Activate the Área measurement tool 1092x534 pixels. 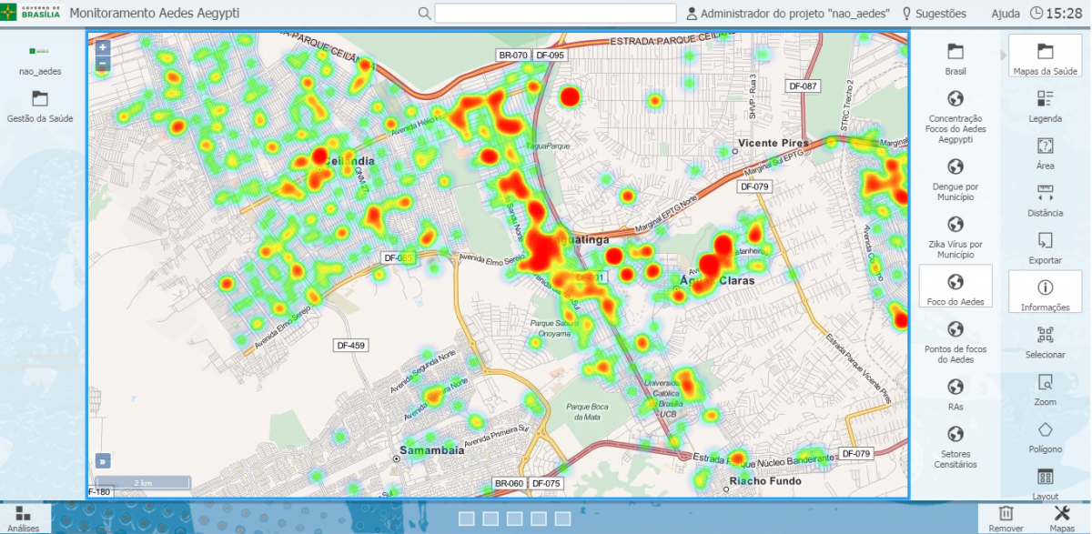click(x=1045, y=154)
